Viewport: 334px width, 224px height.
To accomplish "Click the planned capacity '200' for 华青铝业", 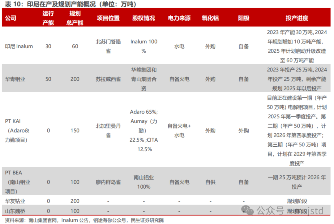I will coord(75,79).
